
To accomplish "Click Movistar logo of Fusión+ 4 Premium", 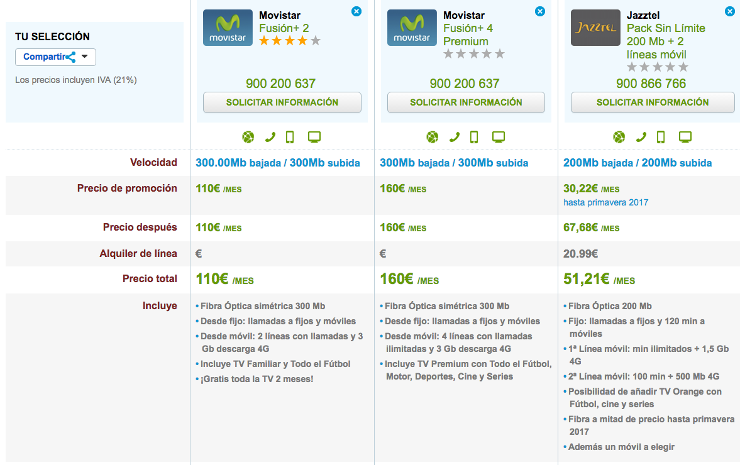I will coord(412,28).
